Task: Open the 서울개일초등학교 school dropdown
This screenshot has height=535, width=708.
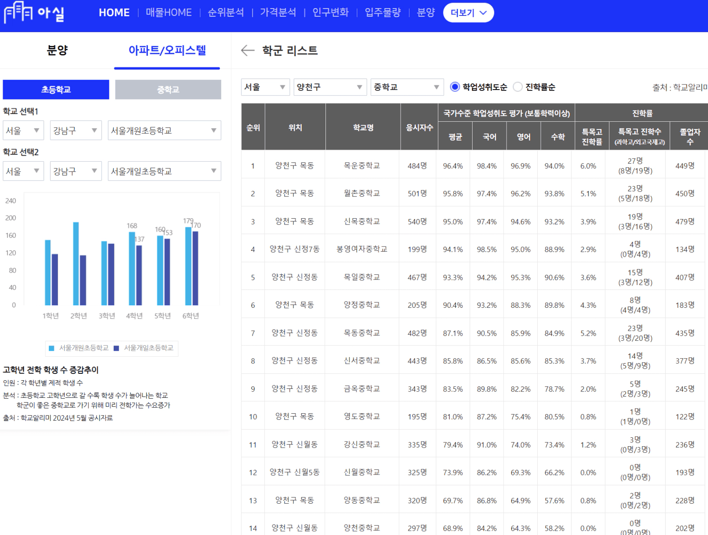Action: [x=164, y=171]
